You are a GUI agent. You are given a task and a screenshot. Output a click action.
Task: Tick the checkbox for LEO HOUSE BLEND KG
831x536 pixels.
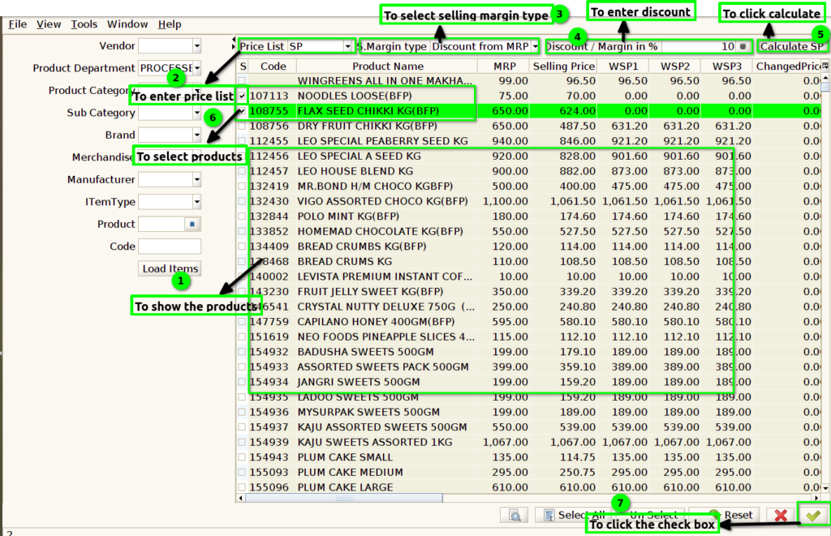point(242,171)
